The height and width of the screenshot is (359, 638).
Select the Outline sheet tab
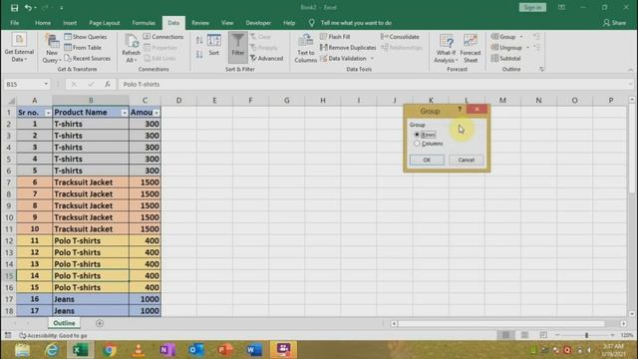pos(64,323)
